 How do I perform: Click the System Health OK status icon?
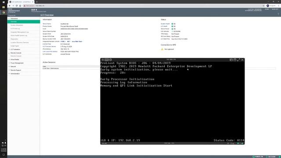coord(172,24)
